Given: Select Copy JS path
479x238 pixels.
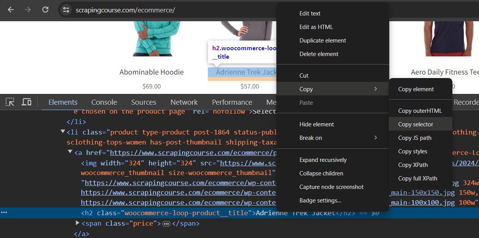Looking at the screenshot, I should tap(420, 138).
